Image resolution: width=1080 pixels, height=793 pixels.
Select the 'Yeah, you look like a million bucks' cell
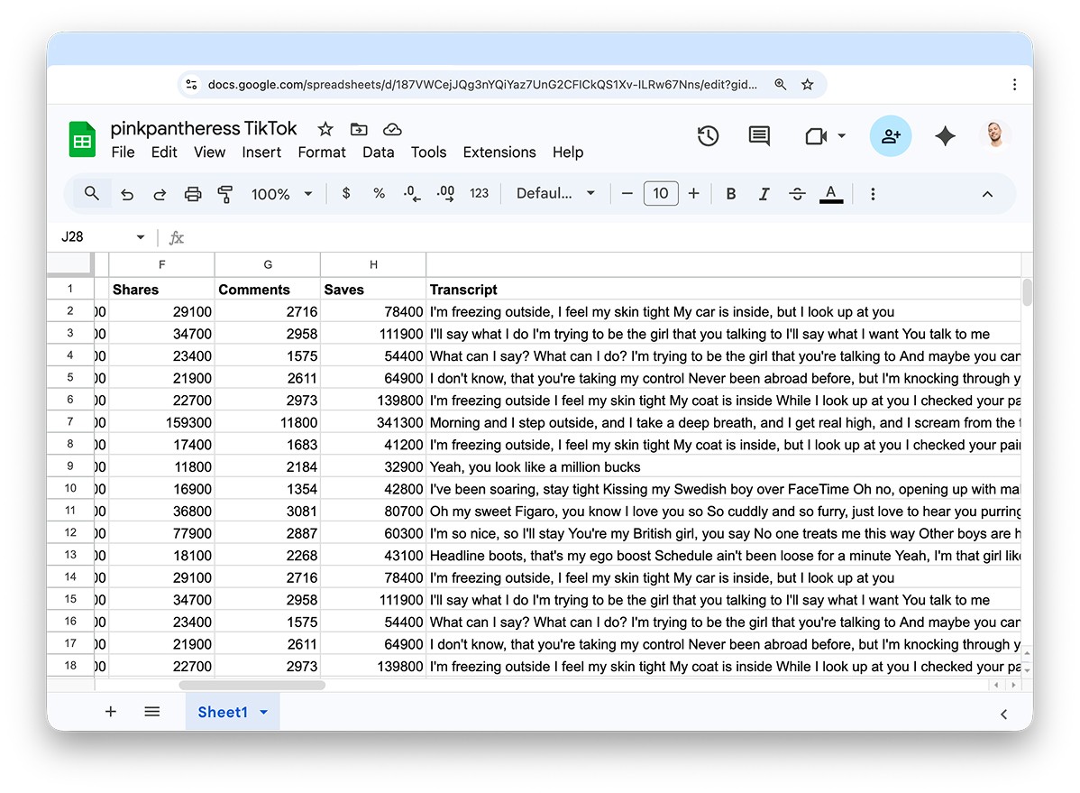724,466
